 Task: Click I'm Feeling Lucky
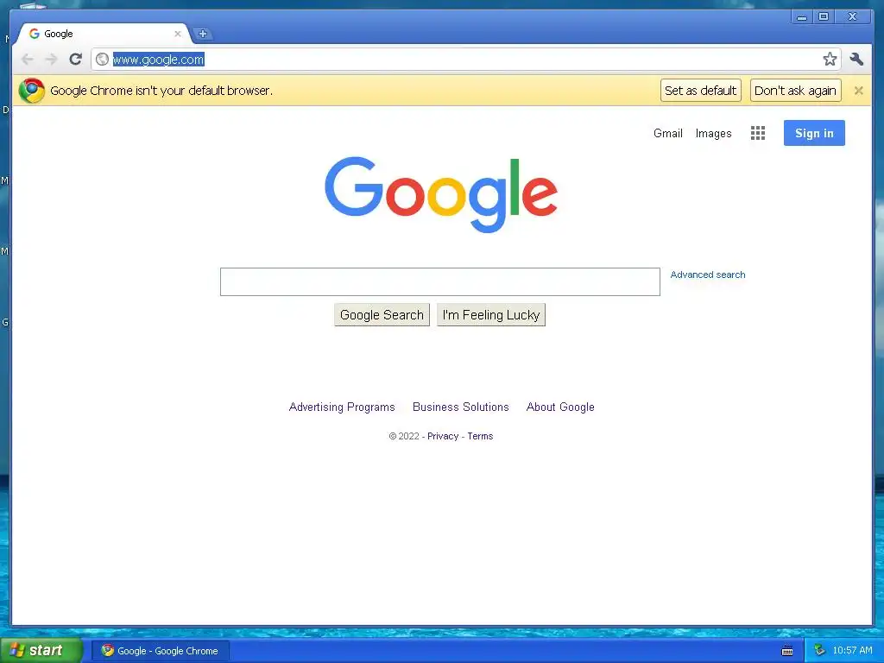(491, 315)
